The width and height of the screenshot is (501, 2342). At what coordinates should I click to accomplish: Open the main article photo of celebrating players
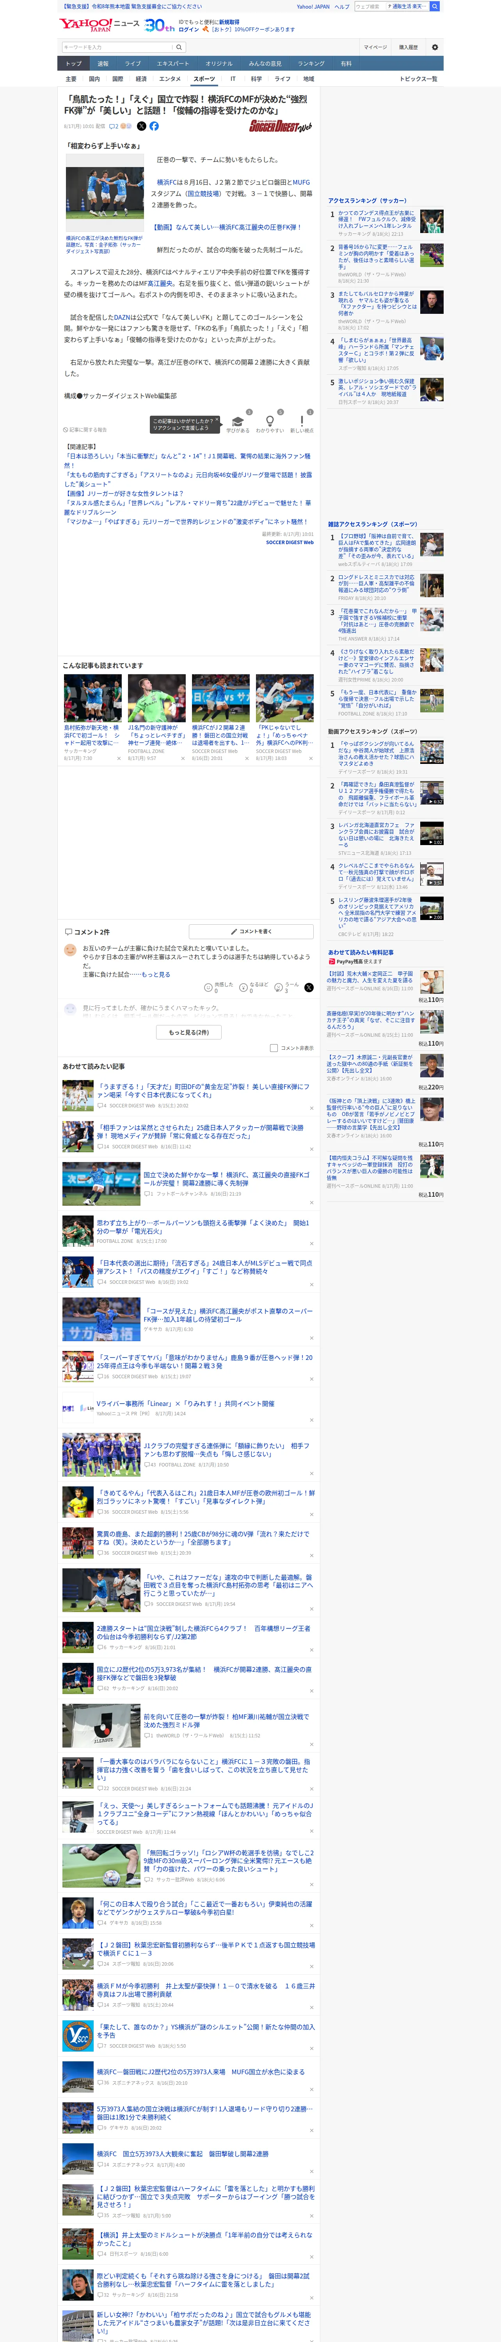(x=105, y=193)
